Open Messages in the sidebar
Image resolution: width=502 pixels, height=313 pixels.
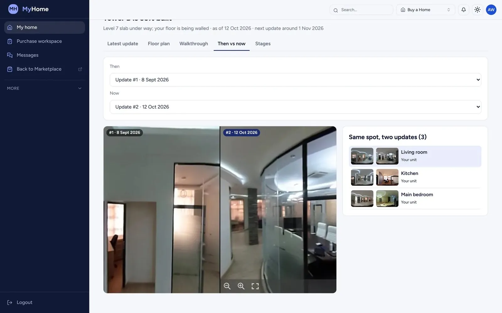(45, 55)
